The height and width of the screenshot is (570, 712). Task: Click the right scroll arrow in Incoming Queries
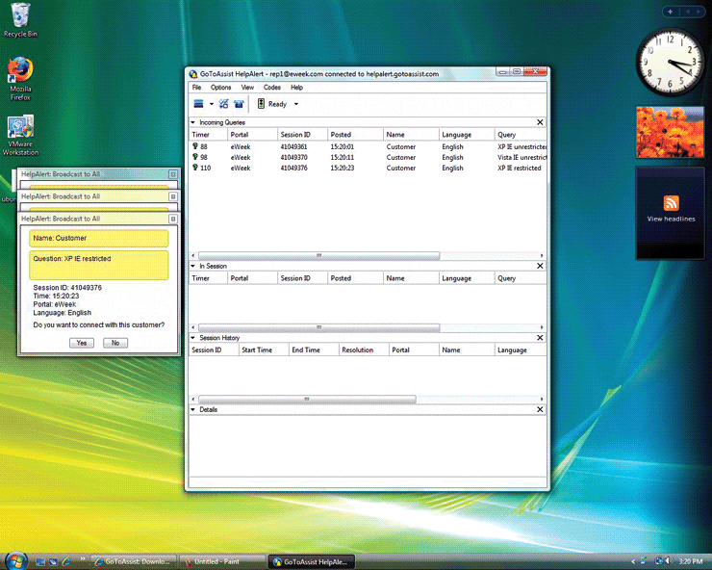(x=542, y=255)
